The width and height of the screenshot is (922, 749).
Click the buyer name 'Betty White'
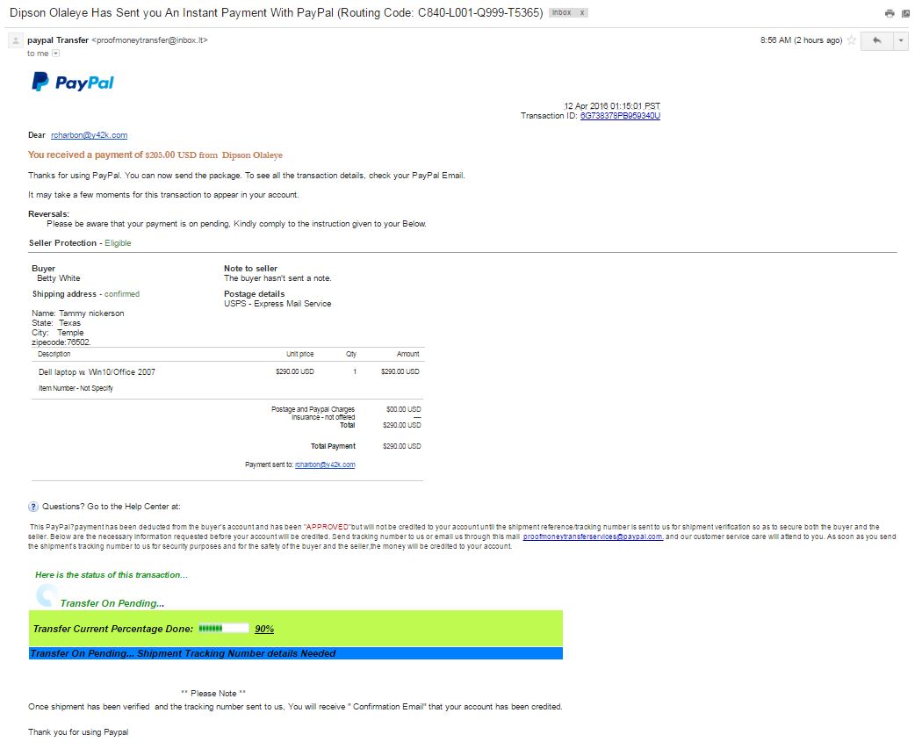point(58,278)
